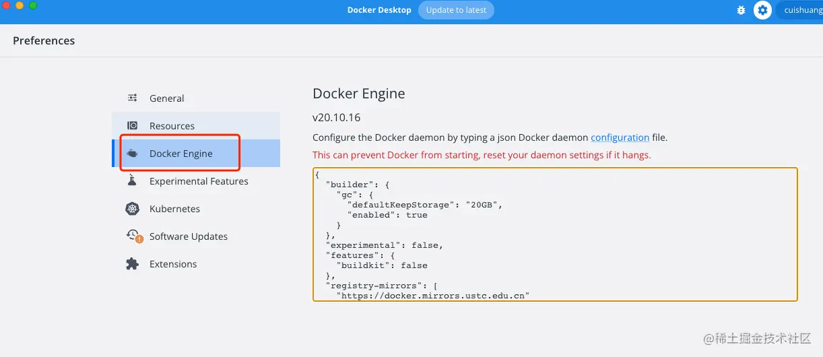Click the red daemon warning message
Screen dimensions: 823x357
click(482, 155)
